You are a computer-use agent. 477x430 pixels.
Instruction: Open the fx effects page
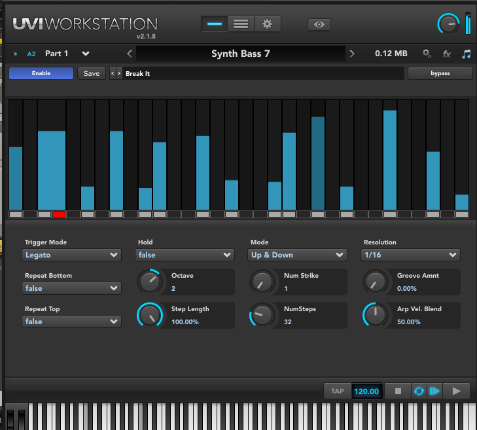(446, 54)
